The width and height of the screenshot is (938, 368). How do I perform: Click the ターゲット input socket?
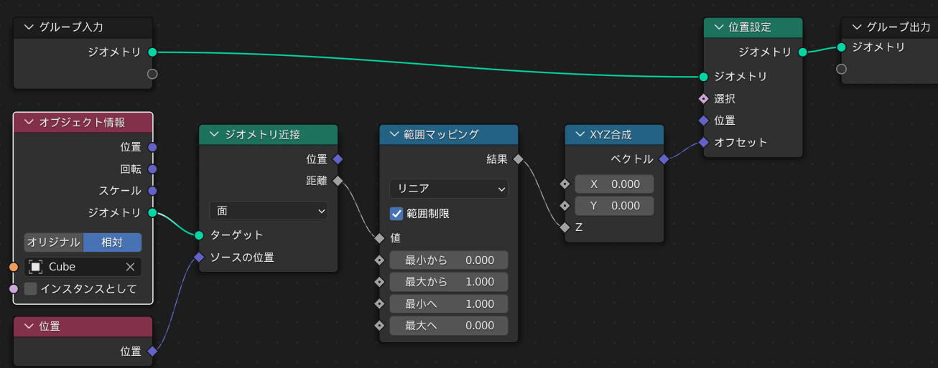click(x=199, y=235)
